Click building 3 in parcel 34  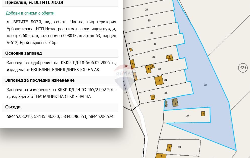(x=159, y=80)
